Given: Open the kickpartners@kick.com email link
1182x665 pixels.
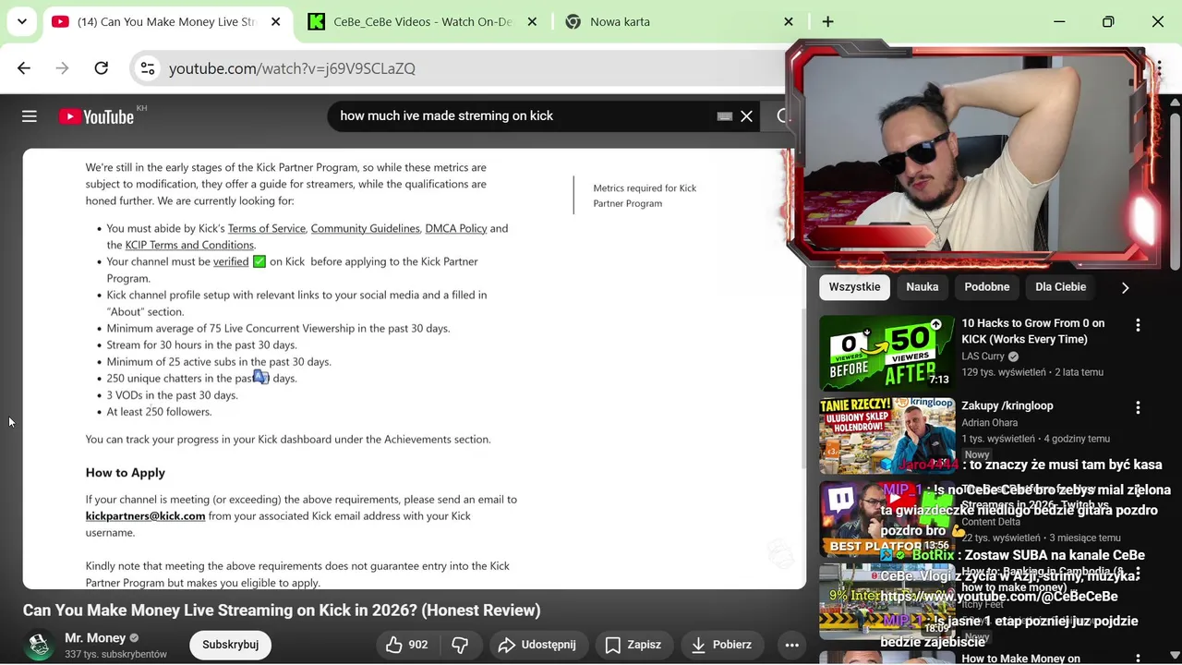Looking at the screenshot, I should click(145, 515).
